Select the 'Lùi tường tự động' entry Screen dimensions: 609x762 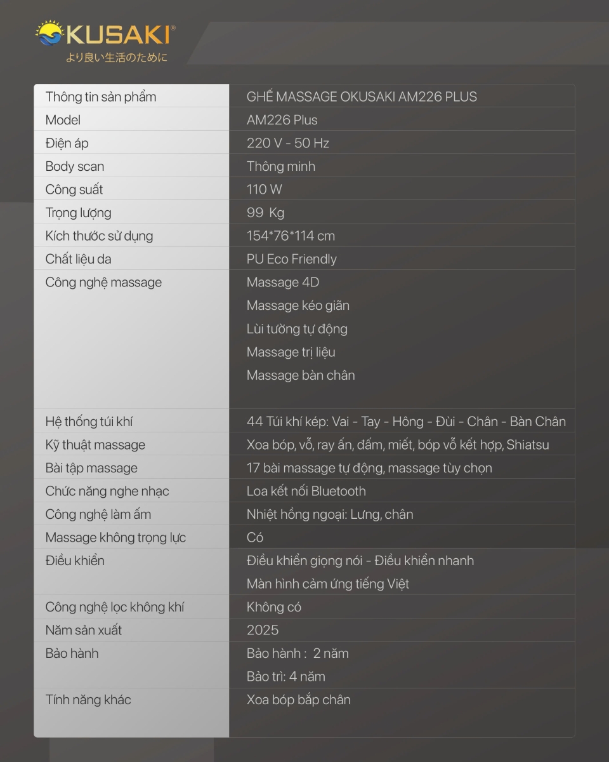pos(297,329)
